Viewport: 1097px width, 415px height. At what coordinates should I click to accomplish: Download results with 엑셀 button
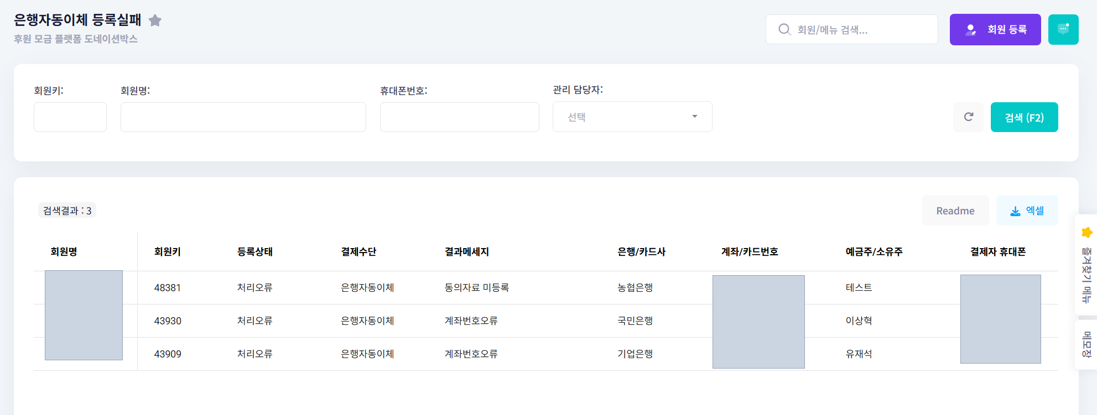(x=1027, y=211)
